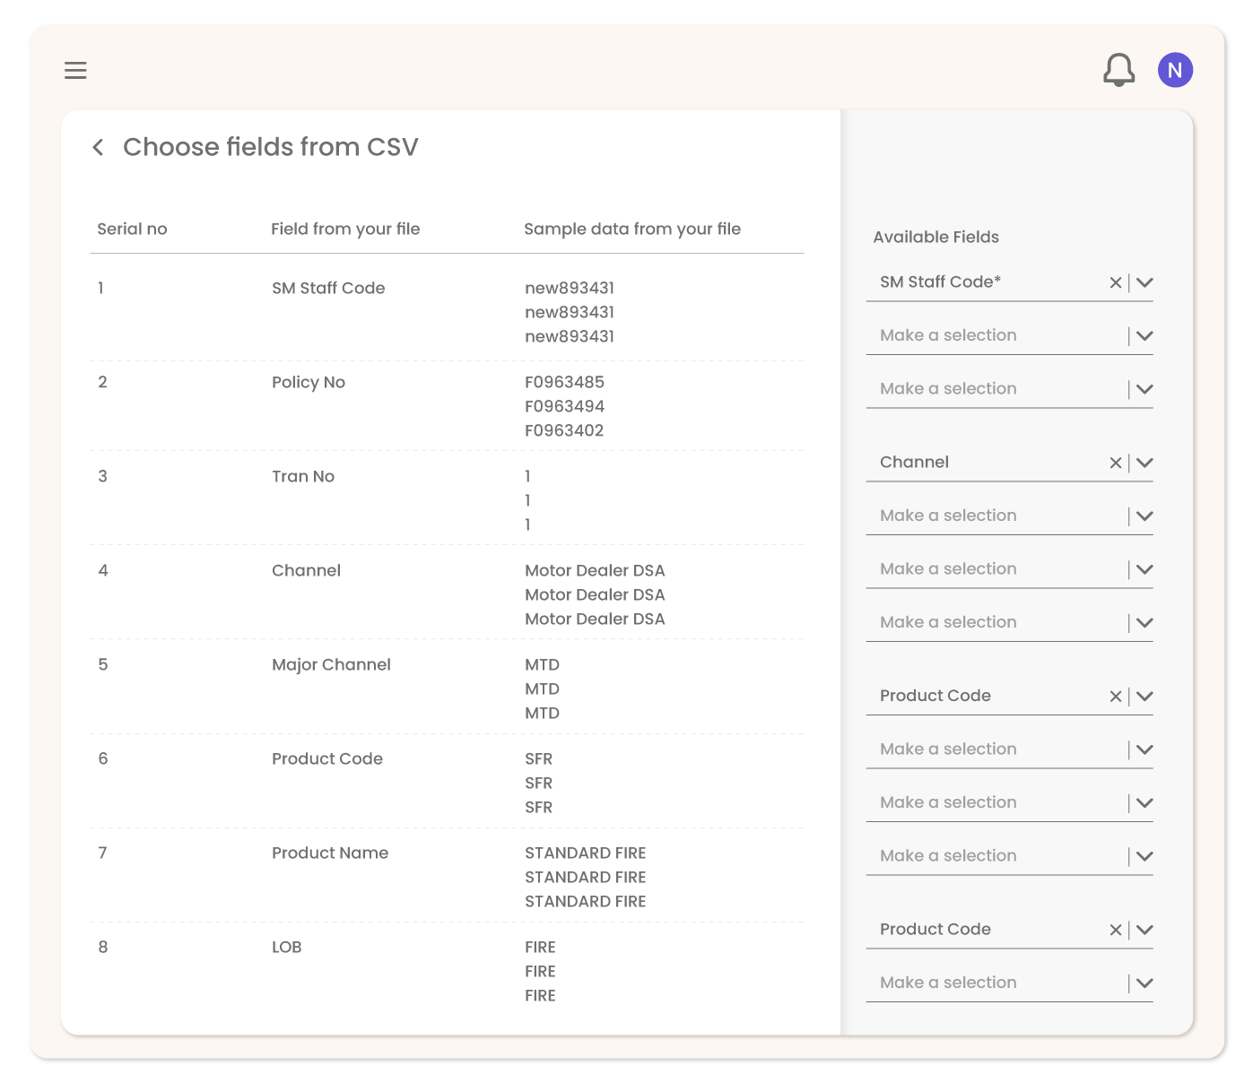This screenshot has width=1253, height=1083.
Task: Click the Serial no column header
Action: tap(132, 229)
